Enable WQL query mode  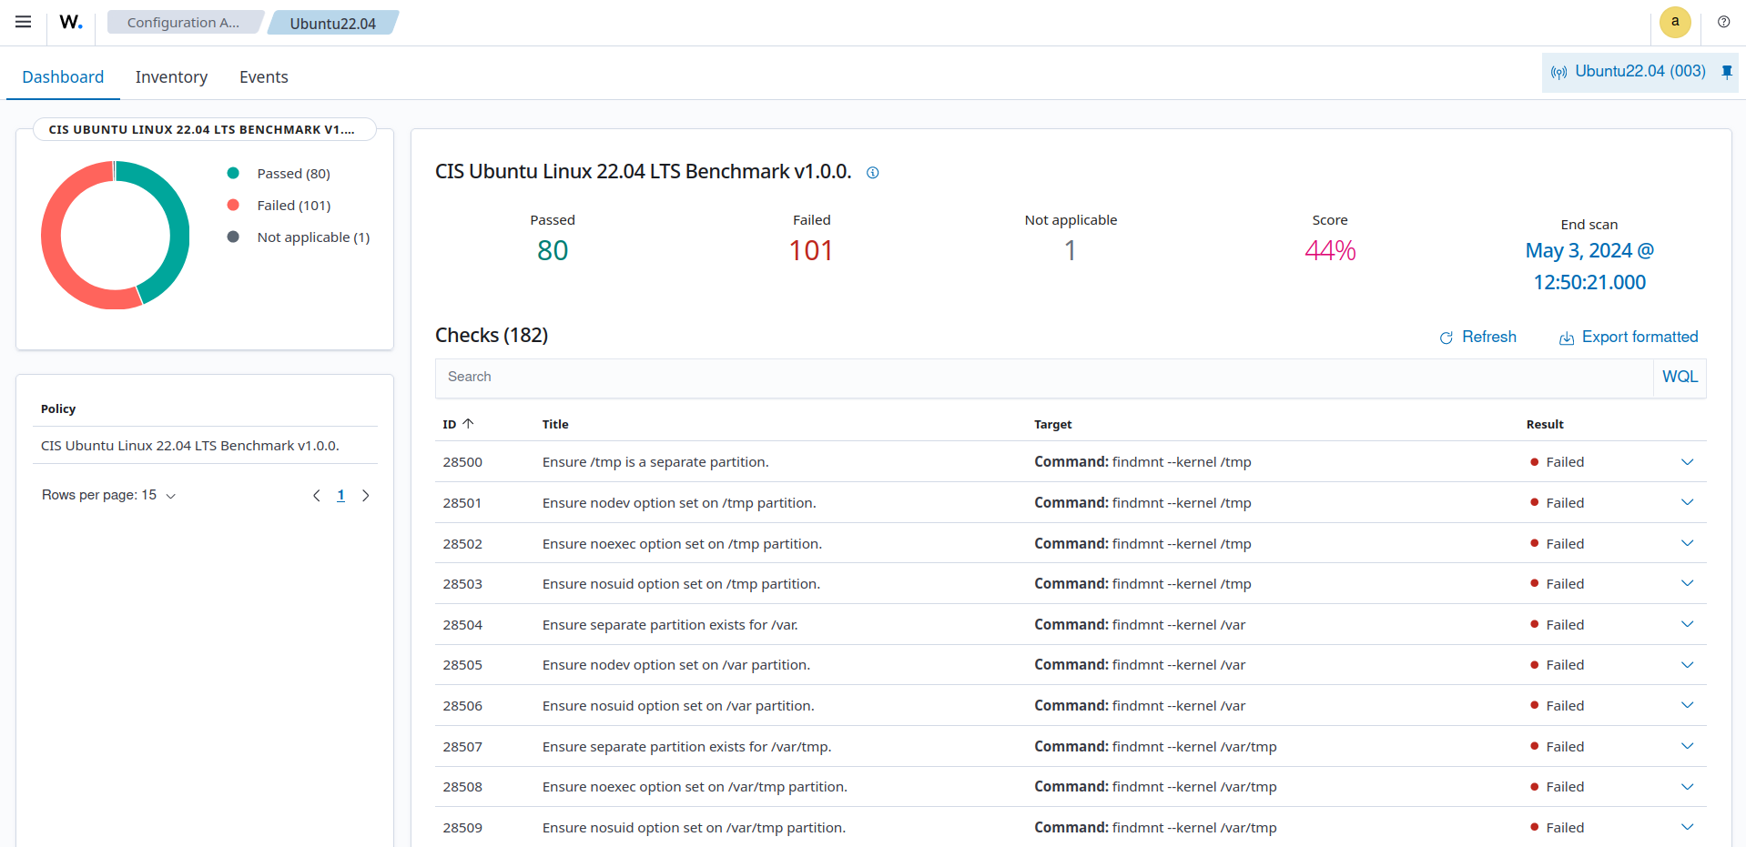[1679, 376]
